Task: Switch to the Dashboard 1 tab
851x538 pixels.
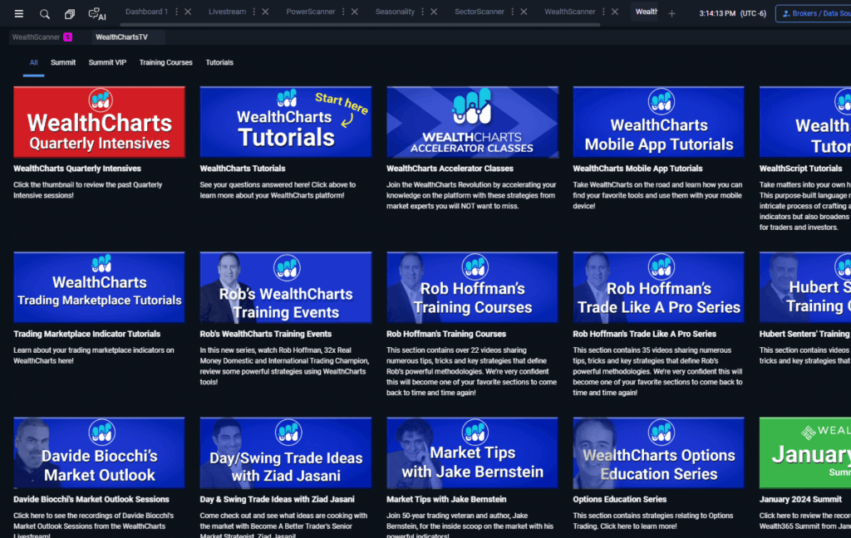Action: click(x=146, y=12)
